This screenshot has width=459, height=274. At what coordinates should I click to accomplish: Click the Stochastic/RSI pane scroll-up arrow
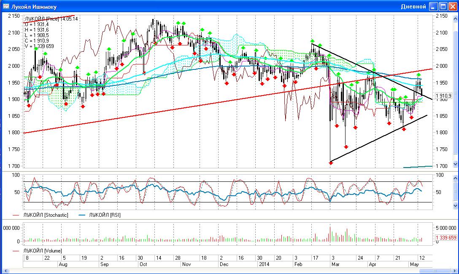click(456, 178)
